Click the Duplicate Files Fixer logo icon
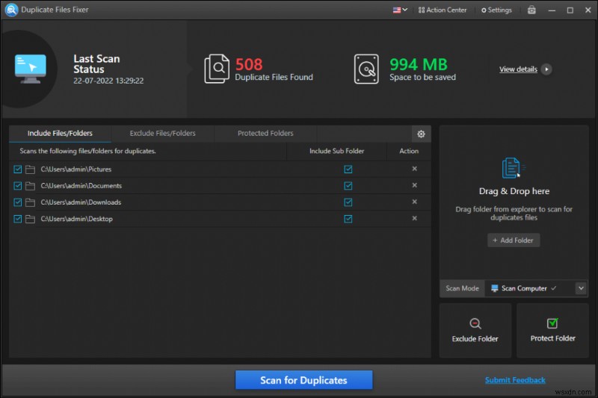Image resolution: width=598 pixels, height=398 pixels. (x=11, y=10)
